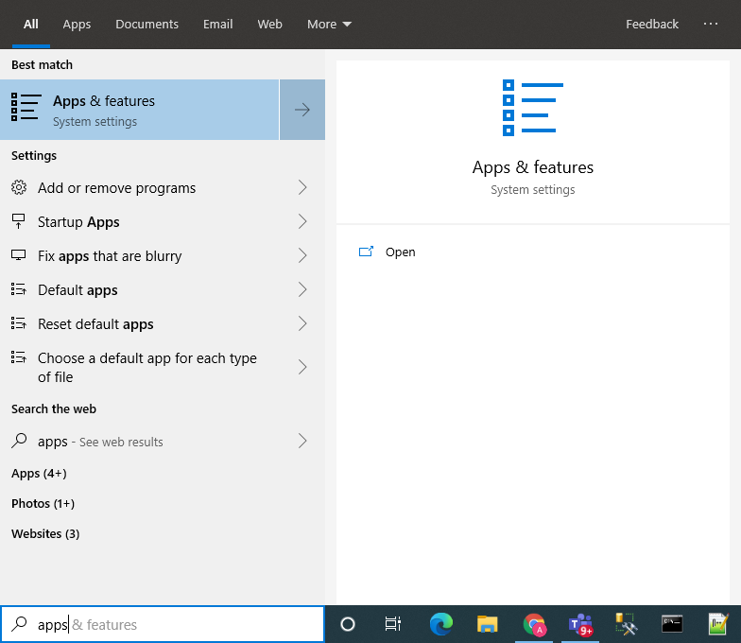Image resolution: width=741 pixels, height=643 pixels.
Task: Click Open in the preview pane
Action: [400, 252]
